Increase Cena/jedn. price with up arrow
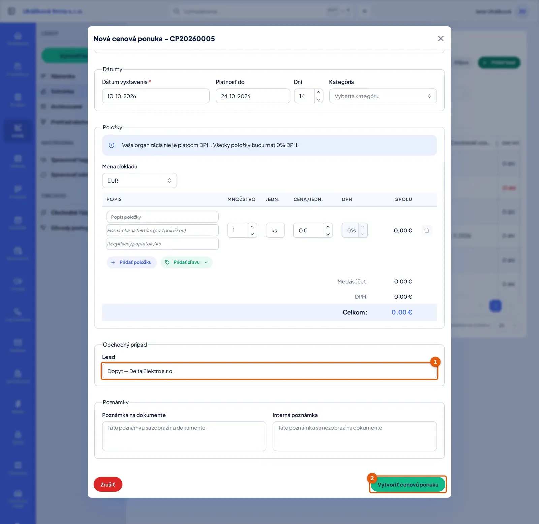This screenshot has height=524, width=539. [x=328, y=227]
